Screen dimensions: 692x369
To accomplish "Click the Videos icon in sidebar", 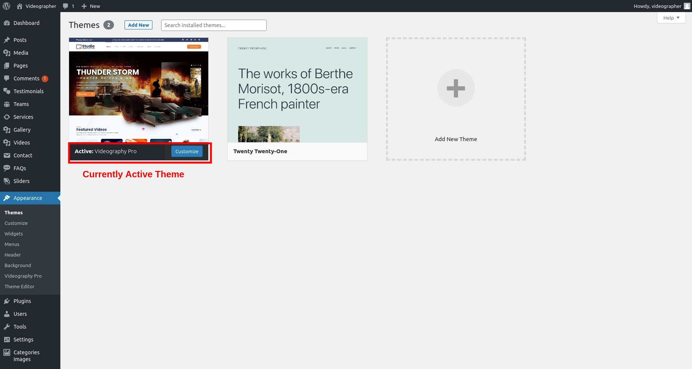I will click(x=7, y=143).
